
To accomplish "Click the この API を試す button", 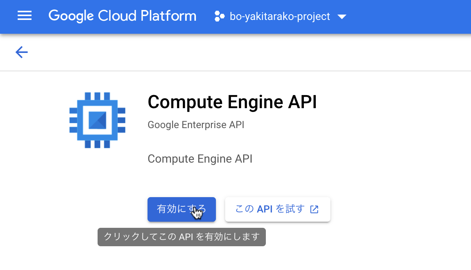I will 277,209.
